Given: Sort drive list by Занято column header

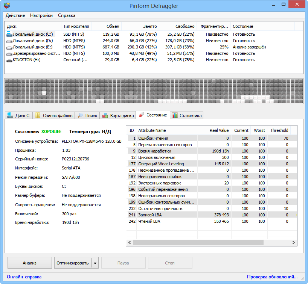Looking at the screenshot, I should point(140,26).
